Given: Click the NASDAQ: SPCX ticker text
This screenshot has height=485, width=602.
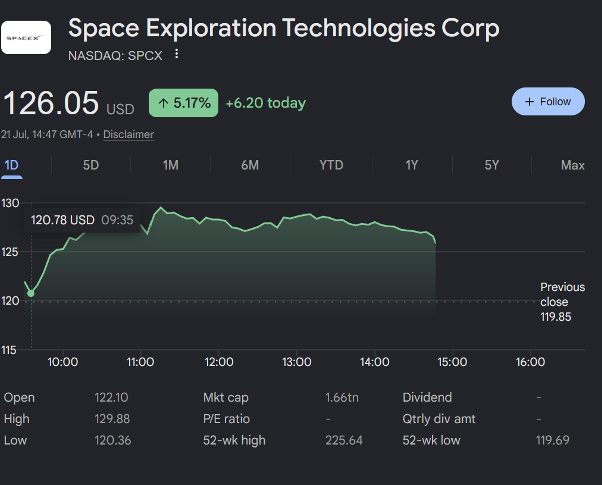Looking at the screenshot, I should 115,55.
